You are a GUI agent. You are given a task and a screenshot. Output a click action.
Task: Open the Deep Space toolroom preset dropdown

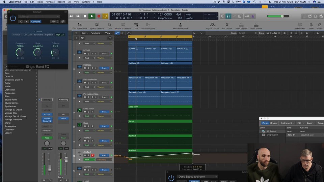pos(197,177)
